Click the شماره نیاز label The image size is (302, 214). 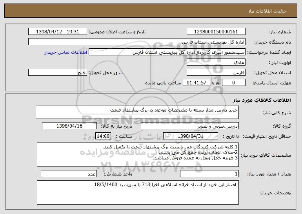click(280, 32)
